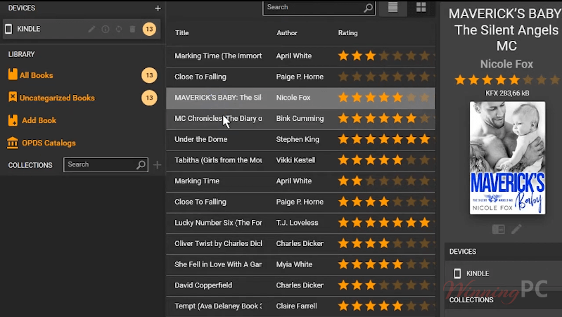
Task: Show KINDLE device info icon
Action: tap(106, 29)
